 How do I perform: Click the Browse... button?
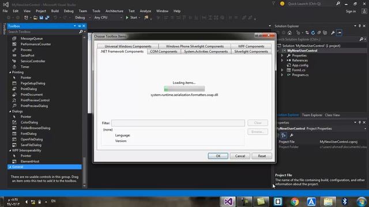click(x=258, y=132)
